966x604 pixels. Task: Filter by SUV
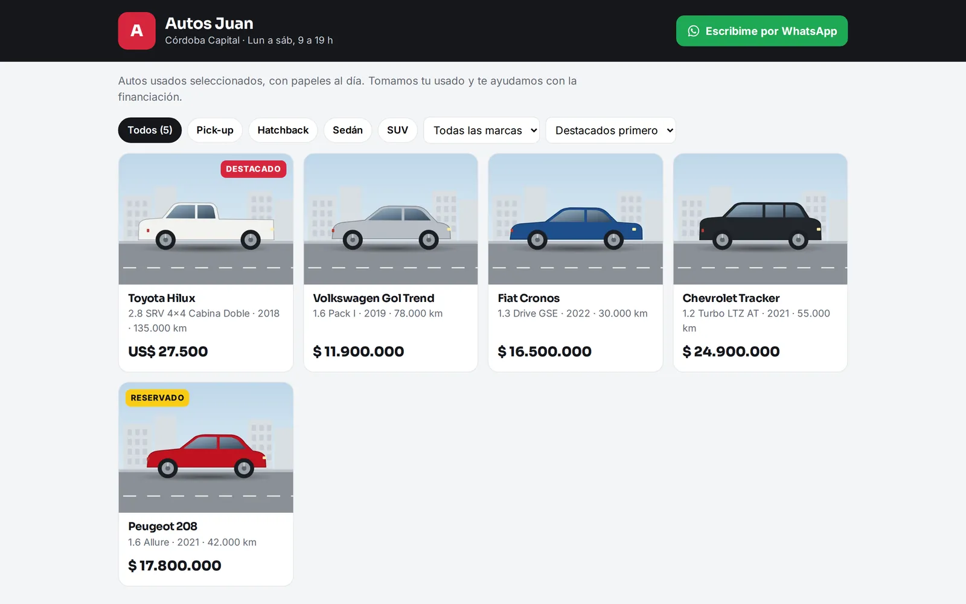pos(397,130)
